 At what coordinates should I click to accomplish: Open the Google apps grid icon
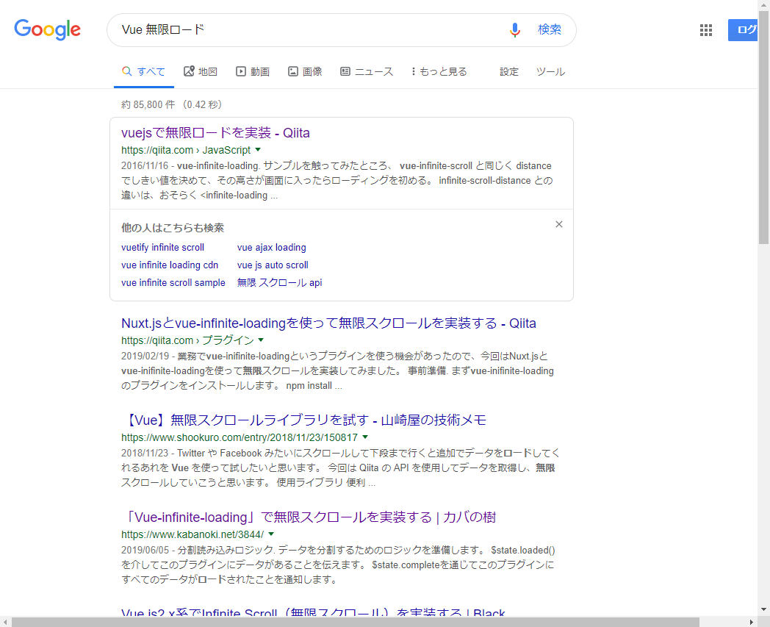point(705,30)
